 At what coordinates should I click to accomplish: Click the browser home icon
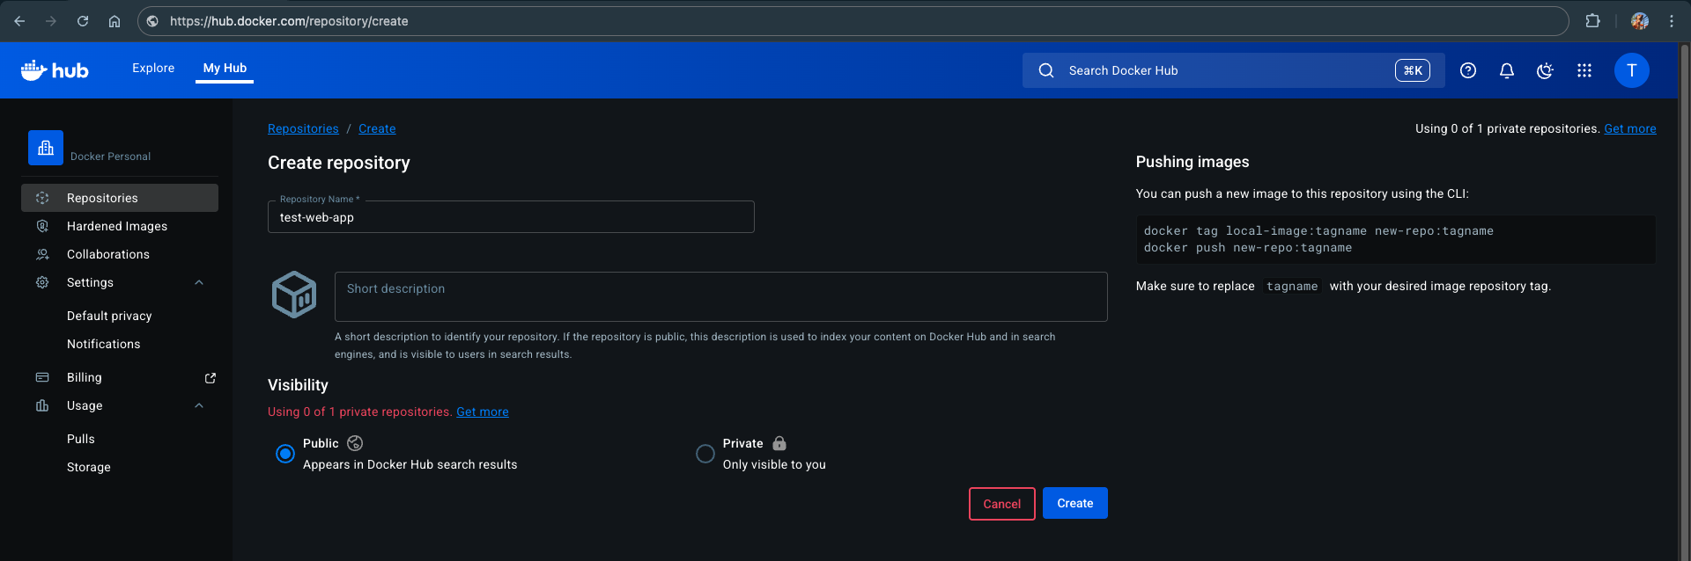pyautogui.click(x=114, y=21)
